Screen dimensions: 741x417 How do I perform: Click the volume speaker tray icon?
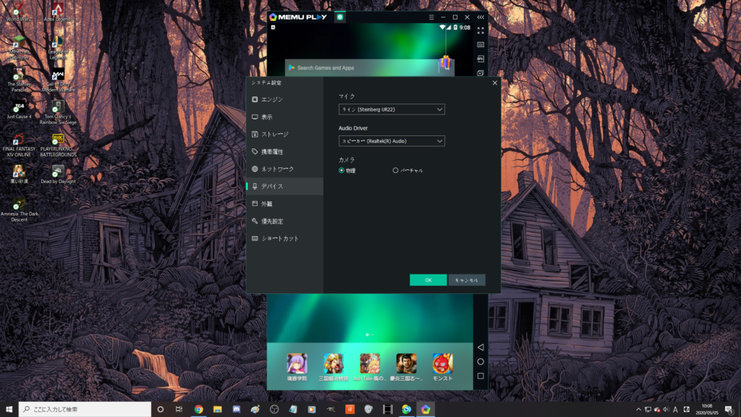(666, 410)
